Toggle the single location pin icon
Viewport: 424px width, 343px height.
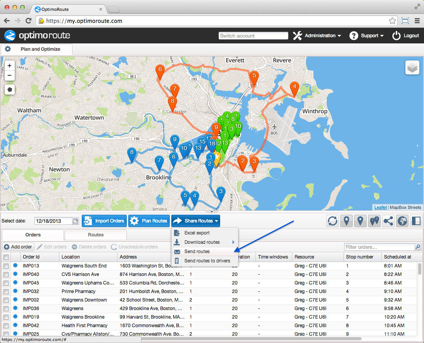360,221
